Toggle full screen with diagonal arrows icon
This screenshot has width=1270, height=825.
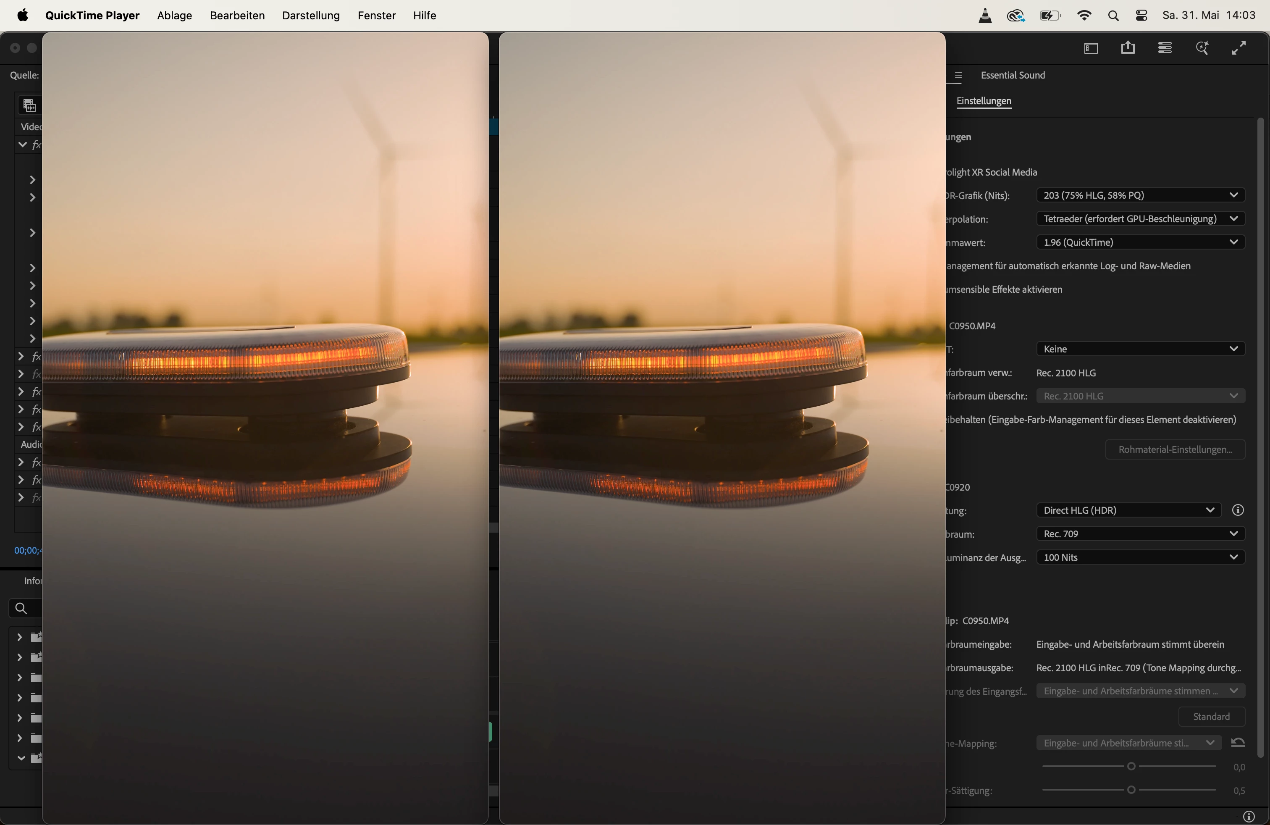(x=1239, y=48)
